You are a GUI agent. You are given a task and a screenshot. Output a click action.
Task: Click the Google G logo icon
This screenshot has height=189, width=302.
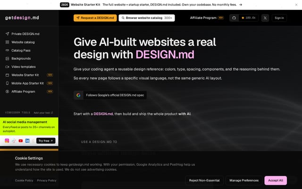(78, 95)
